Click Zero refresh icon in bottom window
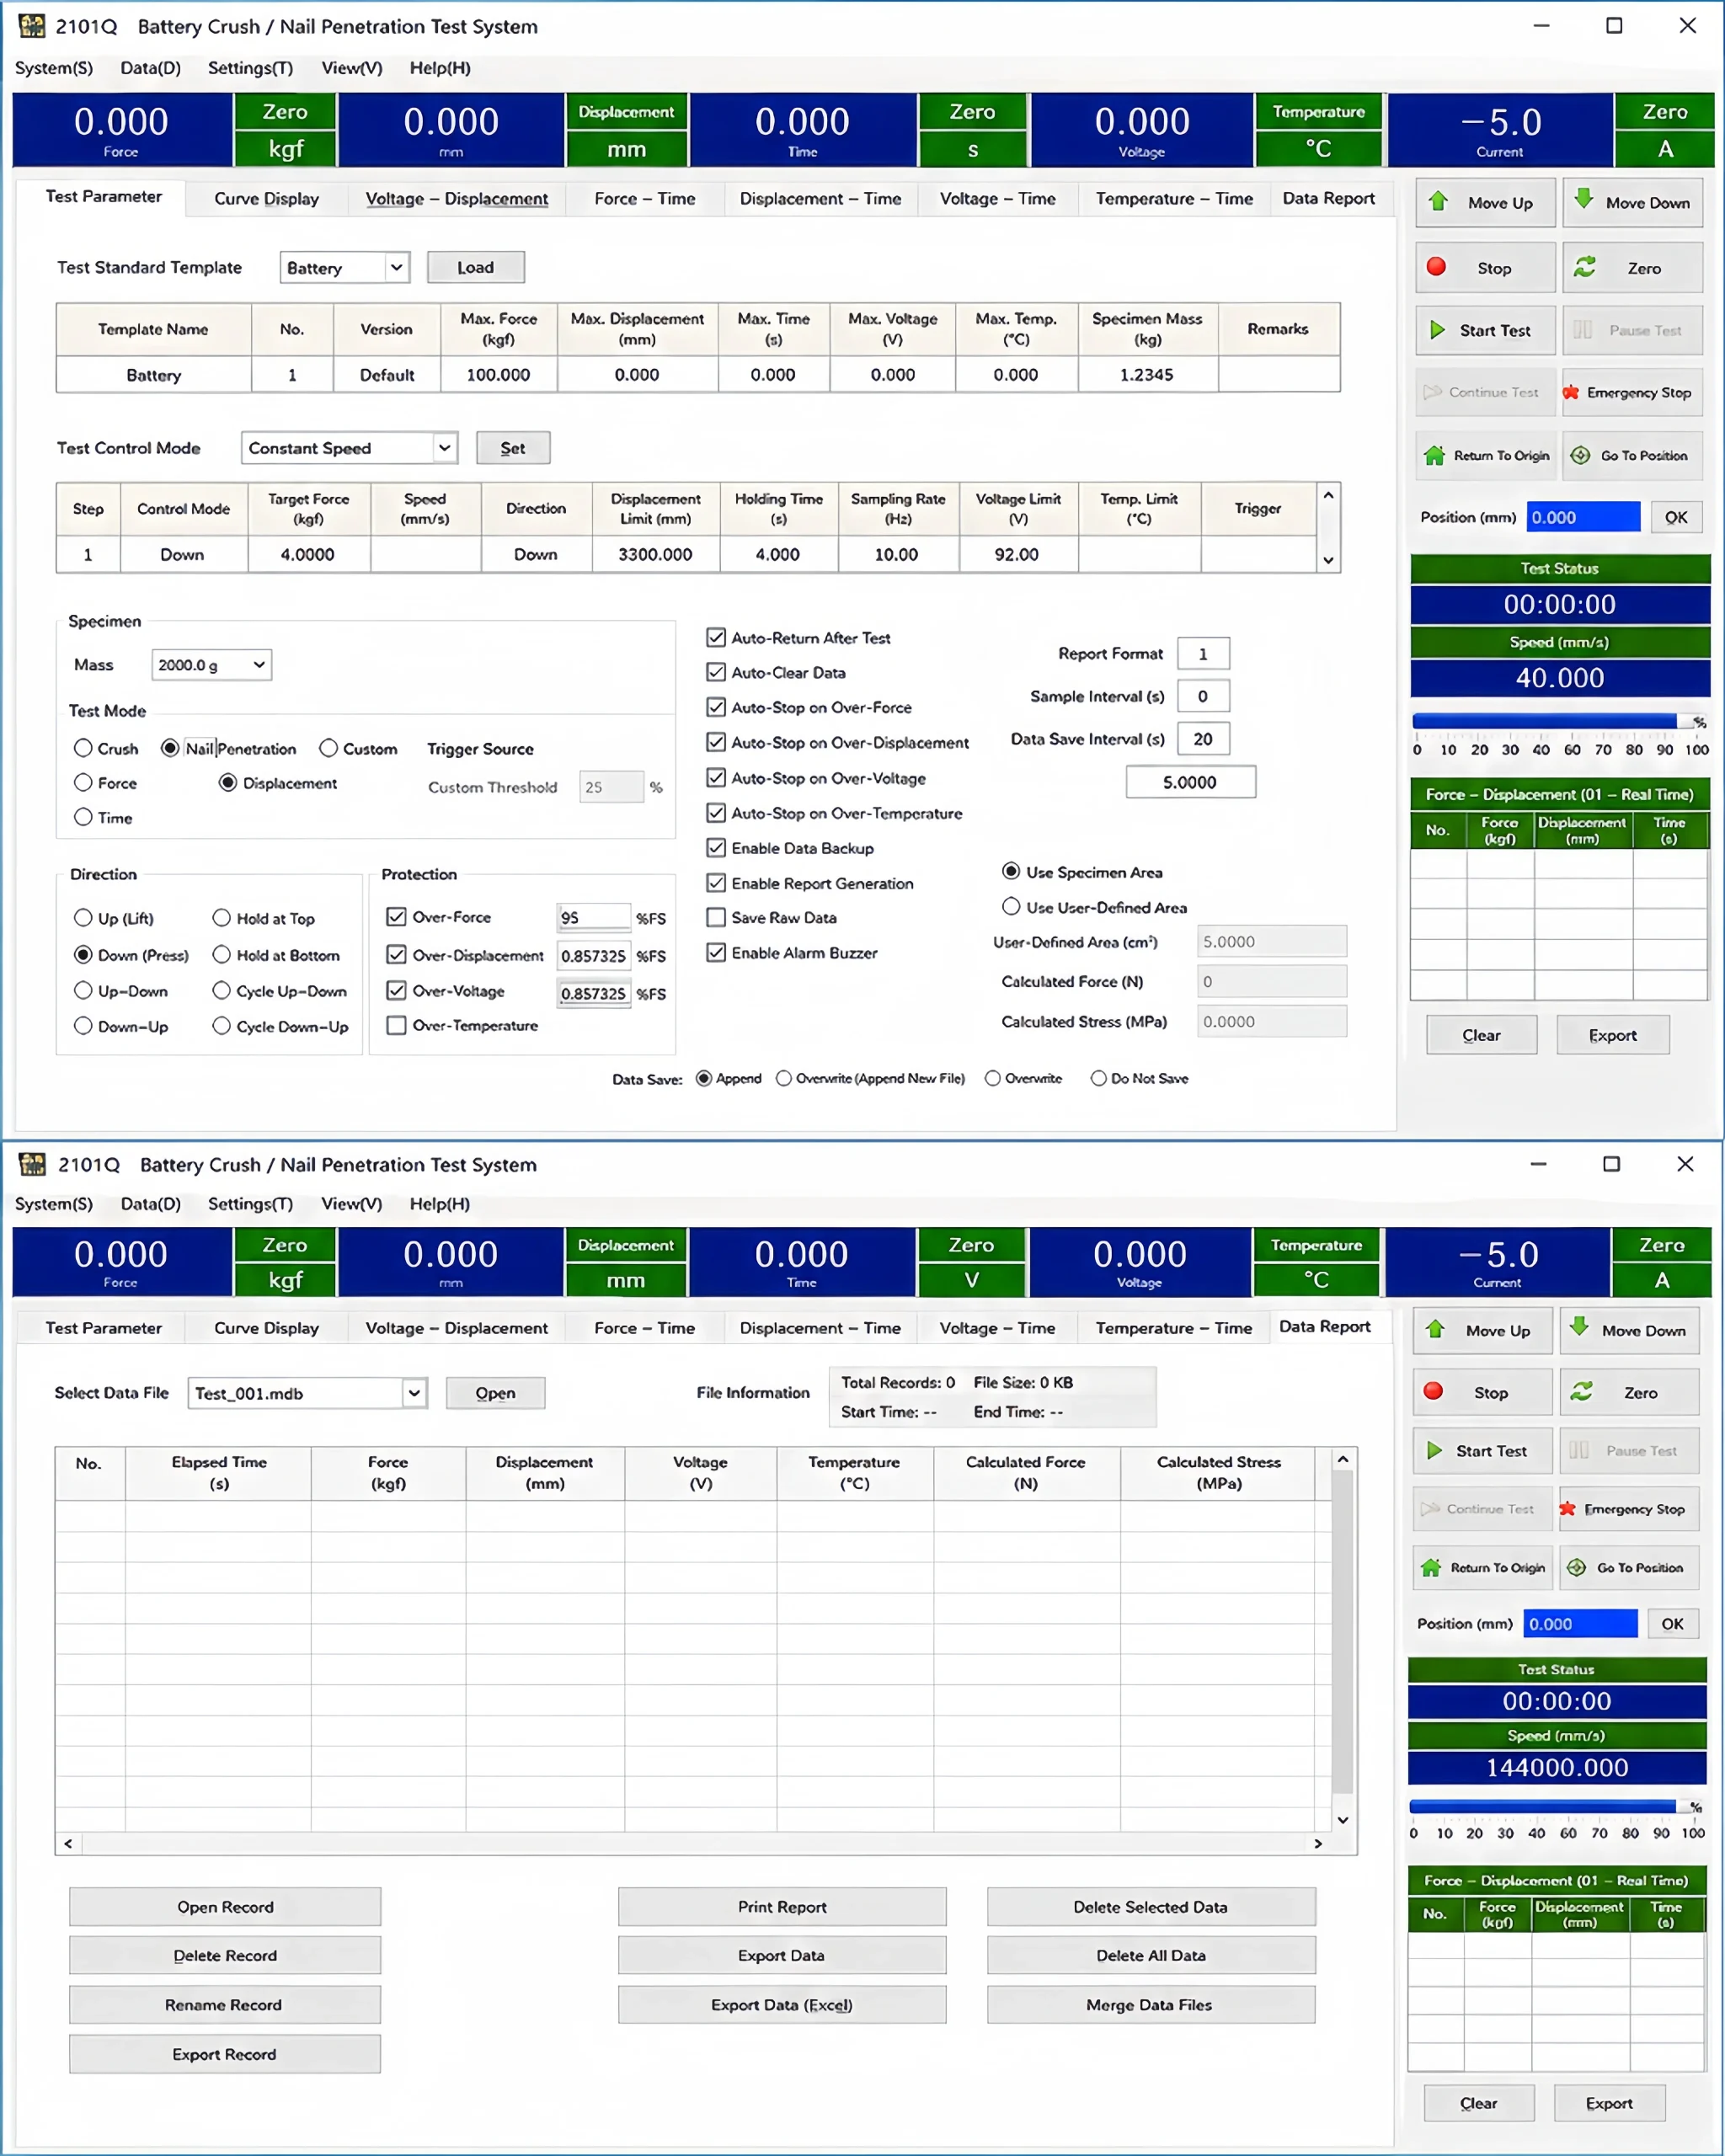1725x2156 pixels. pyautogui.click(x=1581, y=1391)
